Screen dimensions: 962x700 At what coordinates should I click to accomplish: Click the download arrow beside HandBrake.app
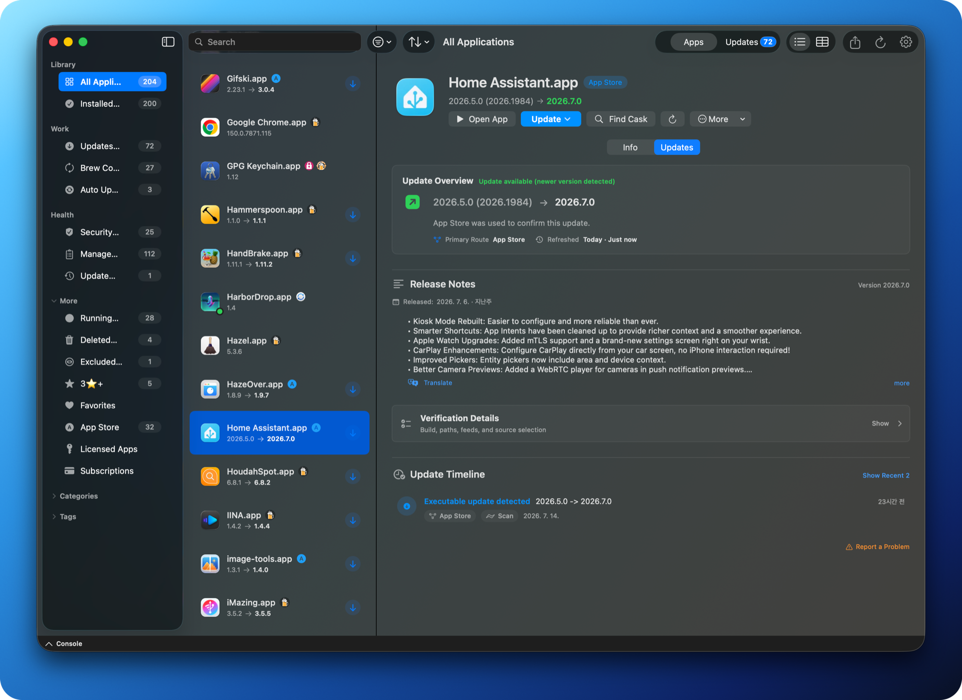point(353,258)
